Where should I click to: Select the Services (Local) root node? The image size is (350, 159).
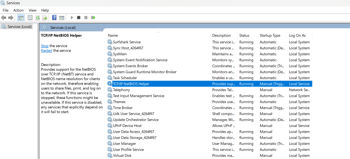[x=16, y=26]
